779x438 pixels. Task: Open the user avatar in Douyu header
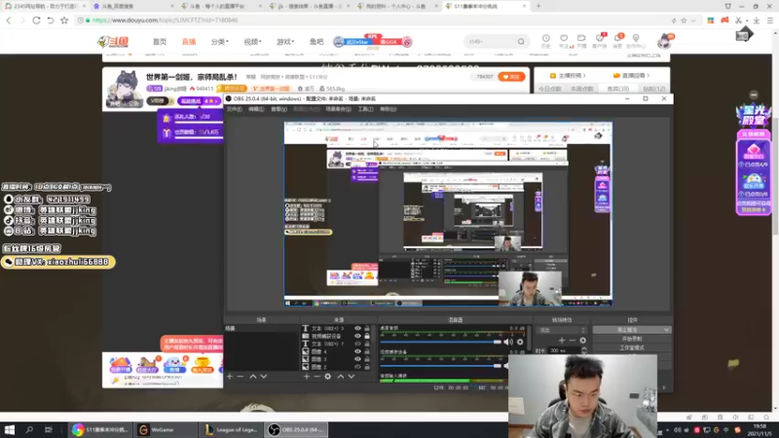coord(664,41)
